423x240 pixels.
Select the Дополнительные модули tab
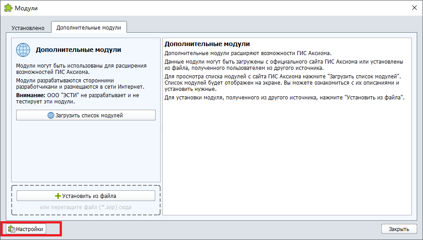pos(89,27)
